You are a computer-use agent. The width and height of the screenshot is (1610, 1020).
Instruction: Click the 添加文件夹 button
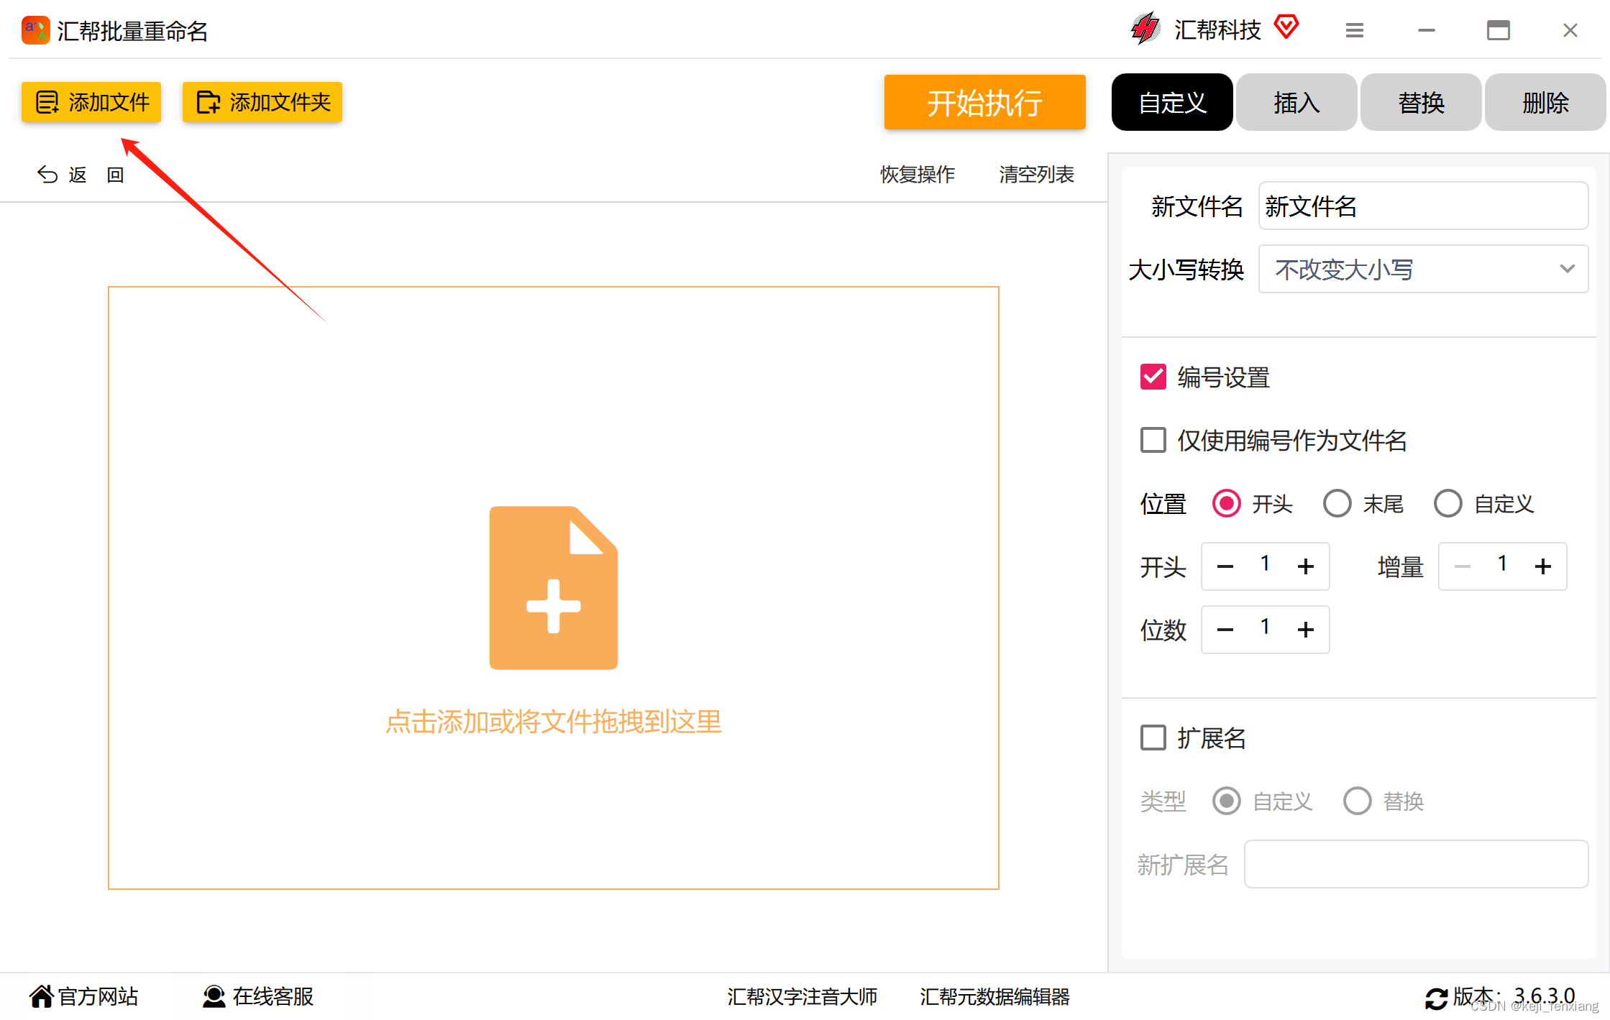coord(262,102)
